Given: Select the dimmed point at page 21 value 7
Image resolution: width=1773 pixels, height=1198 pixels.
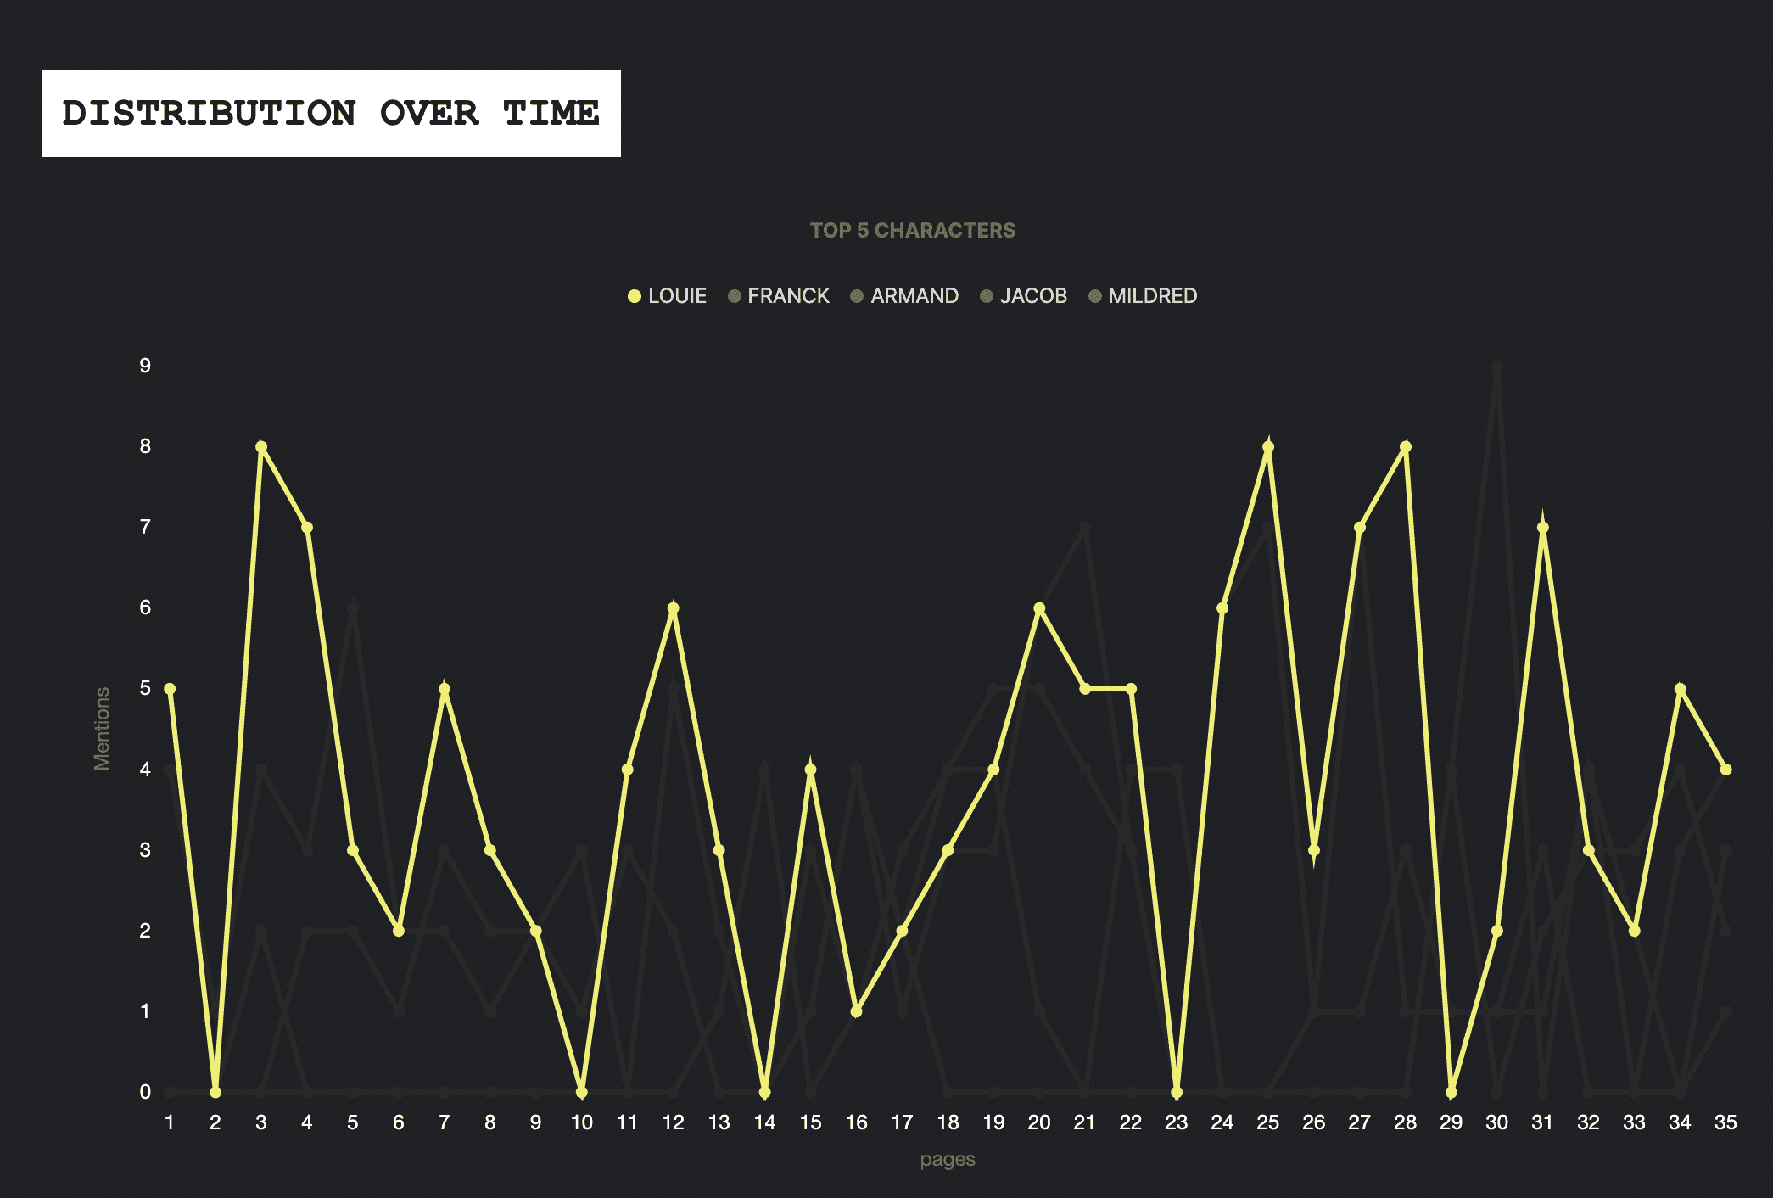Looking at the screenshot, I should [1085, 528].
